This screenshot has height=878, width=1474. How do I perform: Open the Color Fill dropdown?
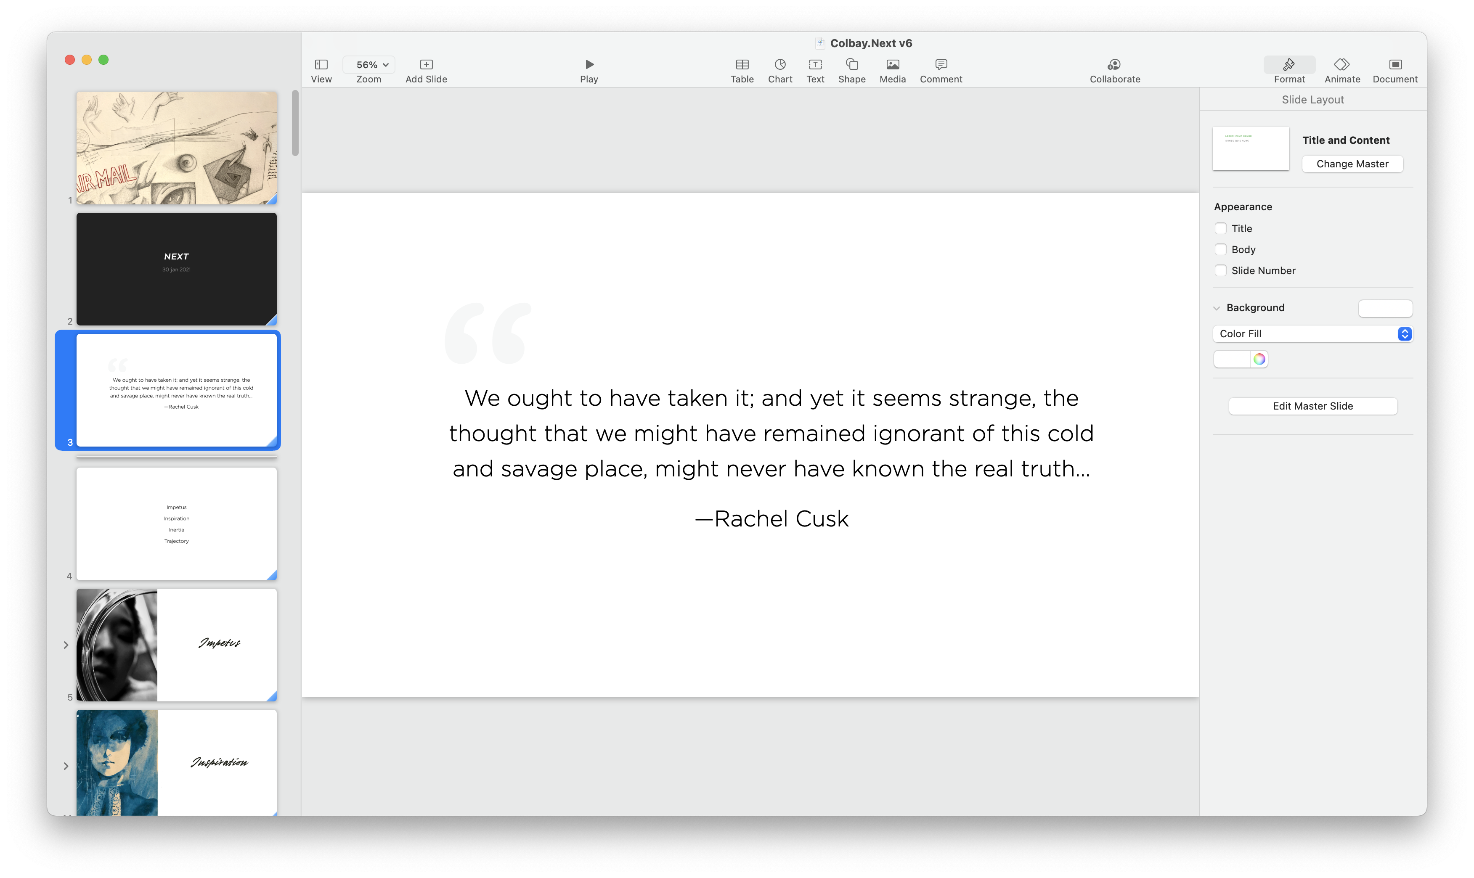click(x=1312, y=334)
